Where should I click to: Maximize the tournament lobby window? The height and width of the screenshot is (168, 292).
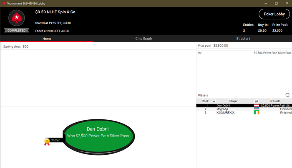tap(276, 3)
